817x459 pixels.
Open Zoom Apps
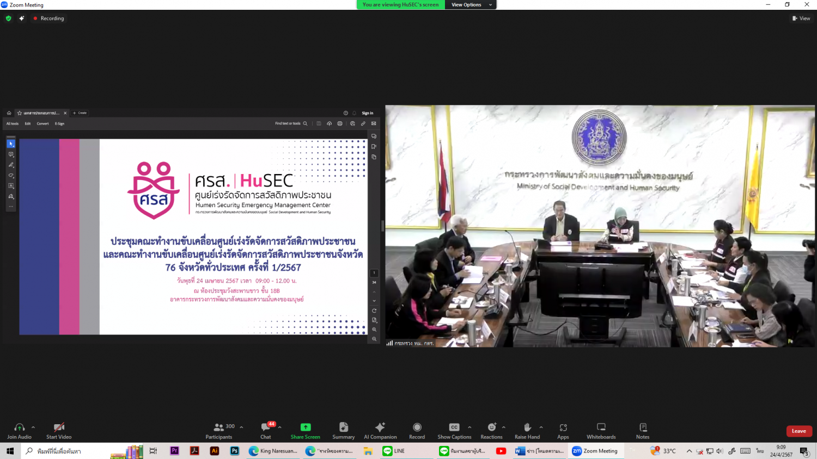pos(563,431)
